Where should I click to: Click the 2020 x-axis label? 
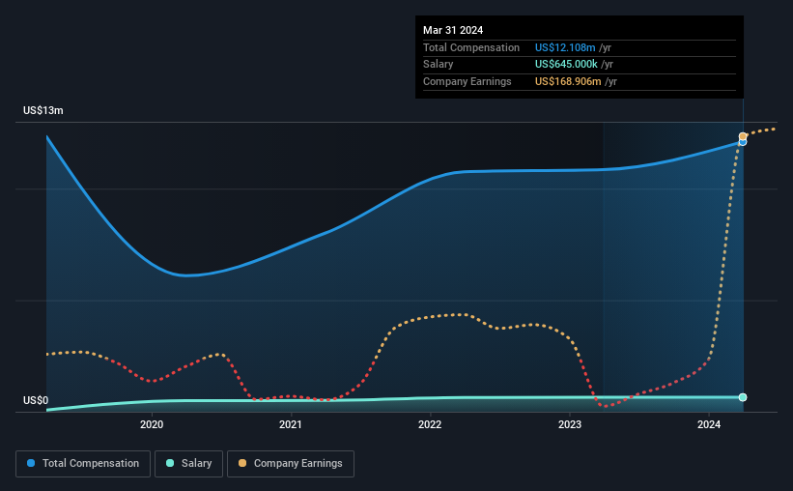click(152, 424)
